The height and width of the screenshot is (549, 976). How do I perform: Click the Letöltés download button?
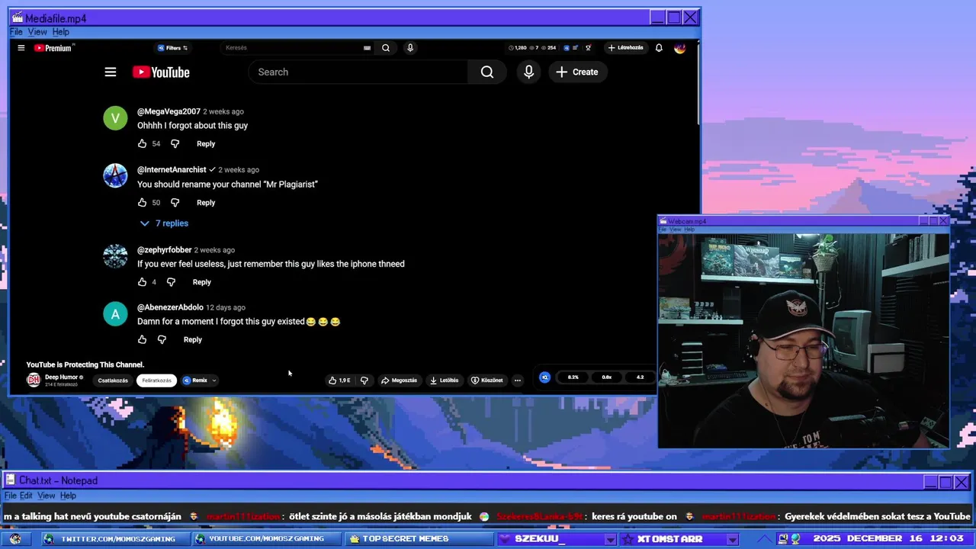(444, 380)
